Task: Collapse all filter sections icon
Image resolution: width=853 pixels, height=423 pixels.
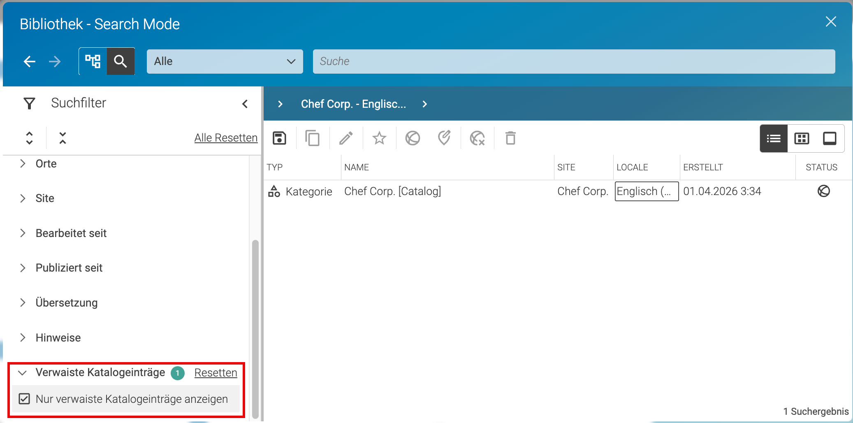Action: (x=63, y=138)
